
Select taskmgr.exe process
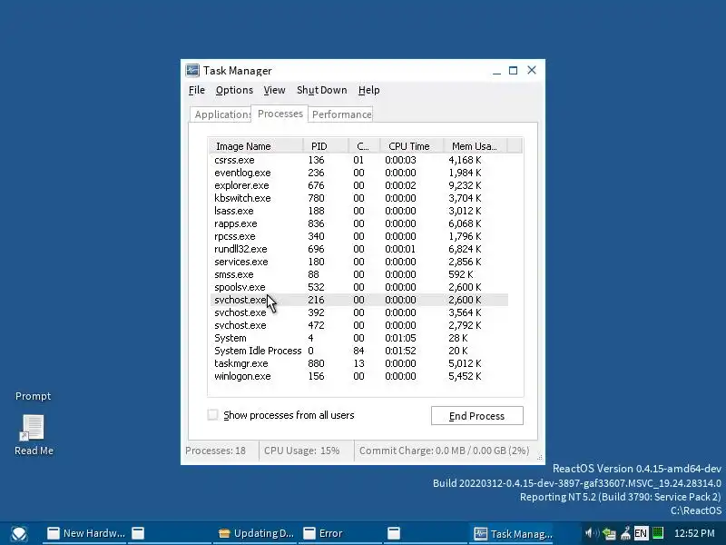click(359, 364)
